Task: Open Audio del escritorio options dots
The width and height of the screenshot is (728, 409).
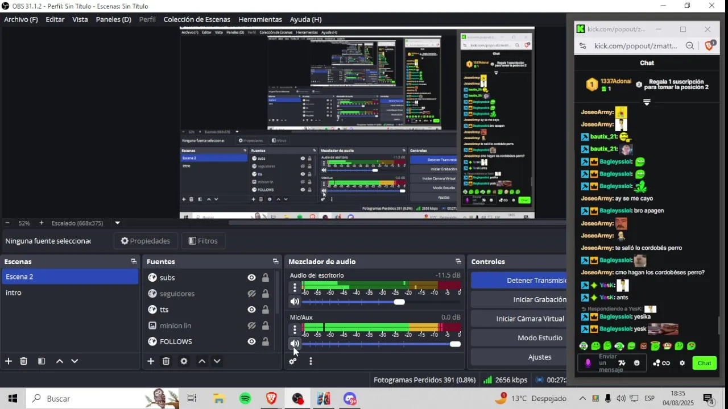Action: (295, 287)
